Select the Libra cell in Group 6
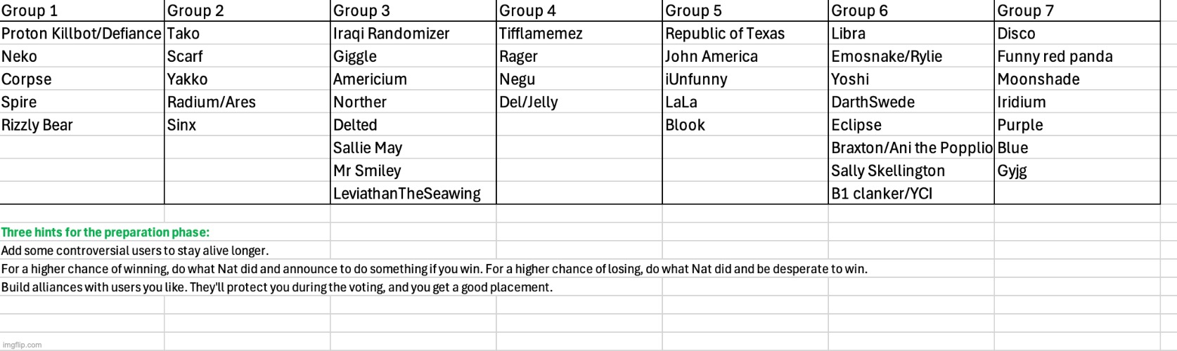This screenshot has width=1177, height=351. (x=911, y=33)
